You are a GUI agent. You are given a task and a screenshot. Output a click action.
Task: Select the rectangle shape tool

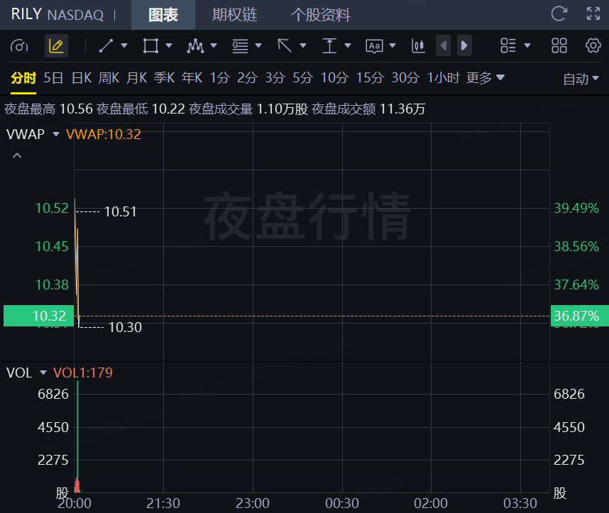[150, 46]
